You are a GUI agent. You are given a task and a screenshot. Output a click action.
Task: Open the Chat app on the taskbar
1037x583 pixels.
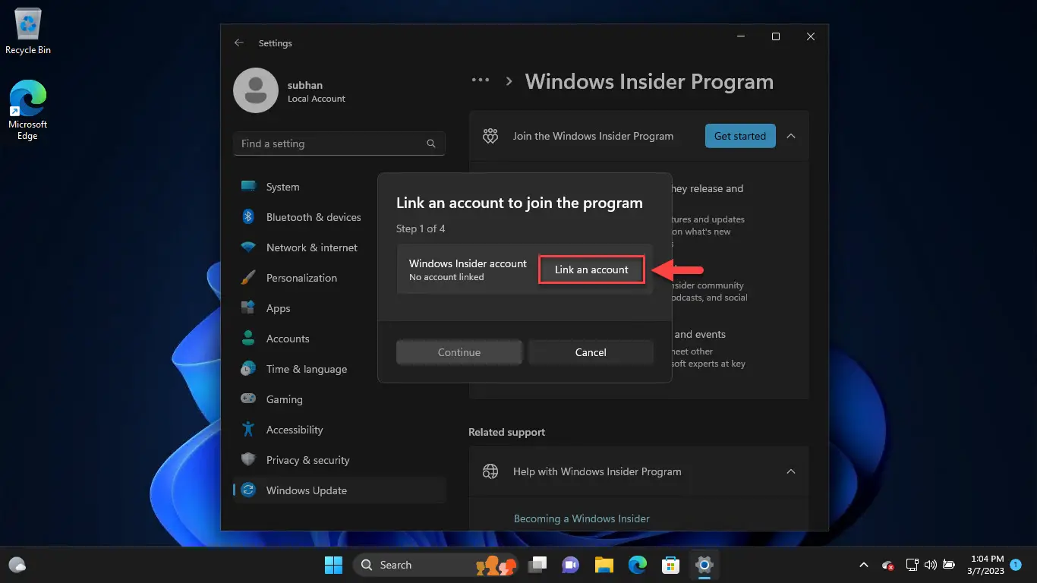click(x=570, y=565)
